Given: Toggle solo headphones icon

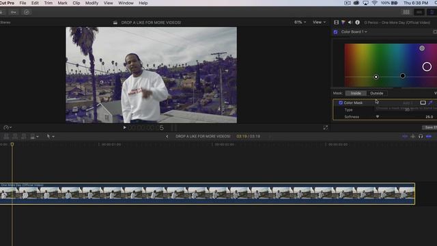Looking at the screenshot, I should [421, 137].
